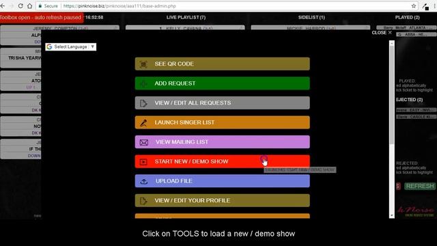Click the 16:52:58 clock text
The image size is (437, 246).
tap(94, 17)
